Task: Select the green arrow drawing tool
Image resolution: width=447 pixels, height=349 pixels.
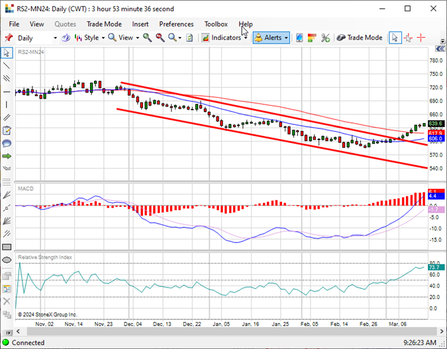Action: pyautogui.click(x=7, y=156)
